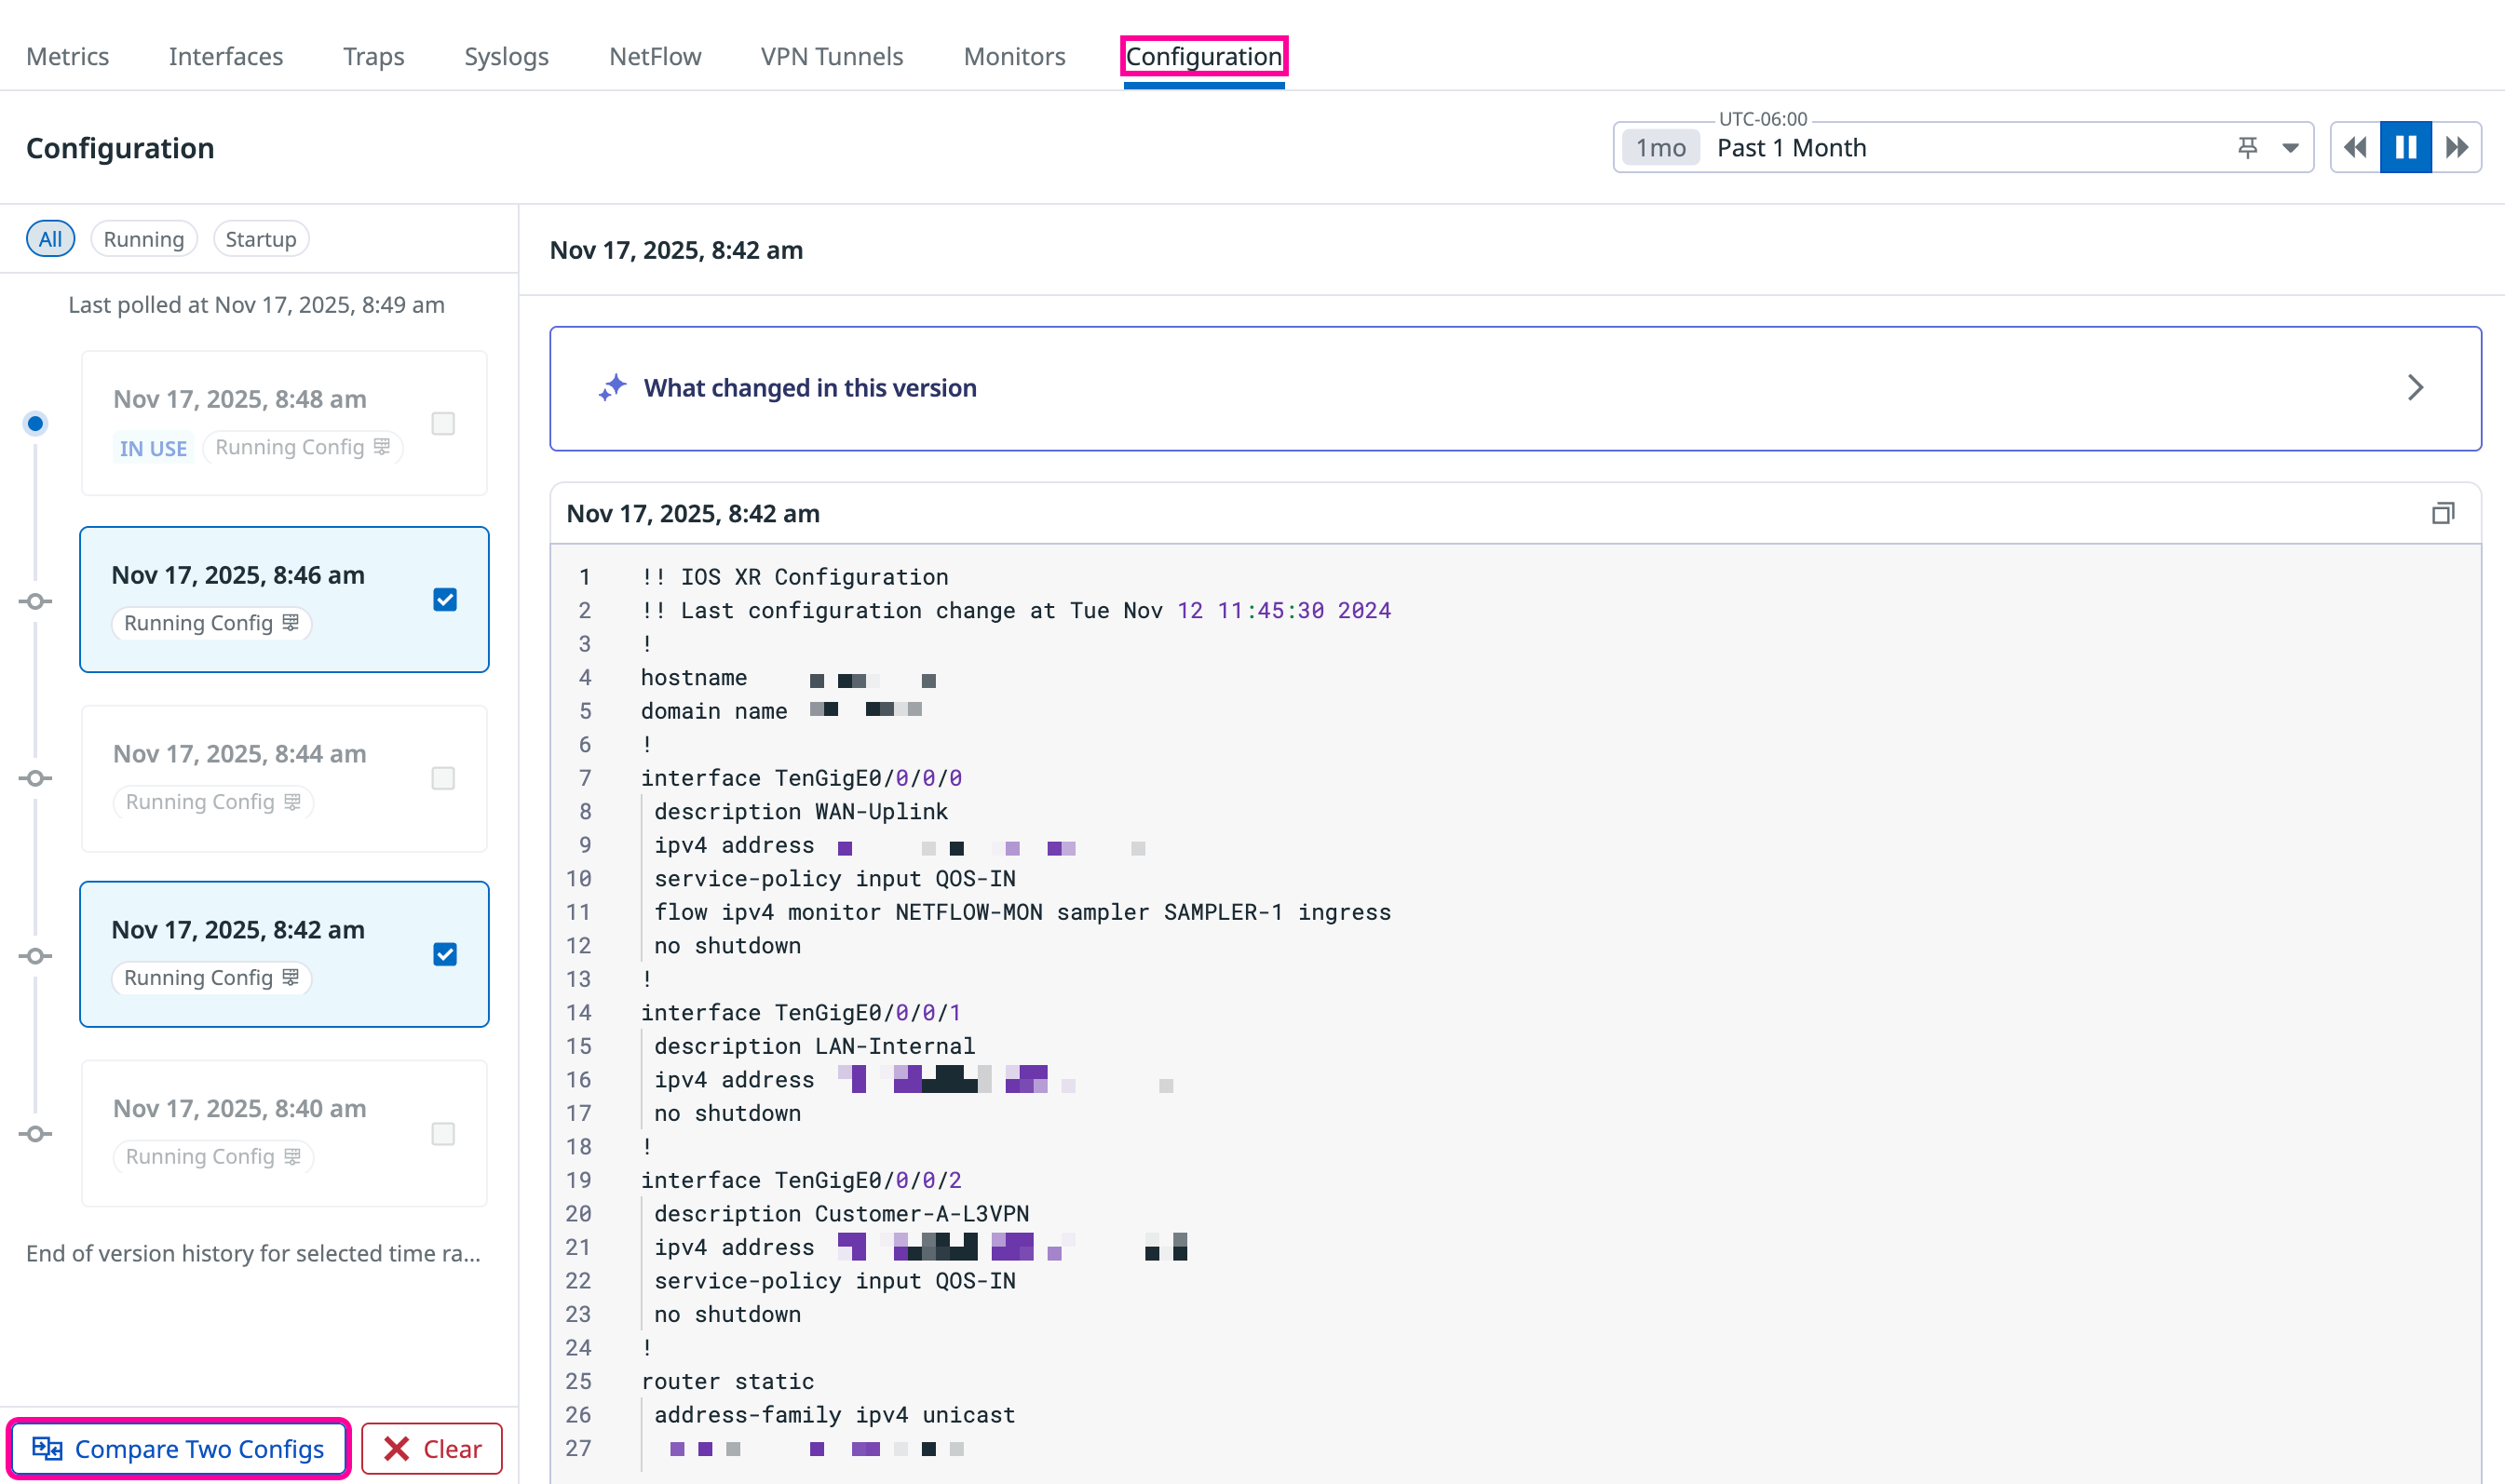This screenshot has width=2505, height=1484.
Task: Expand What changed in this version
Action: click(x=2415, y=388)
